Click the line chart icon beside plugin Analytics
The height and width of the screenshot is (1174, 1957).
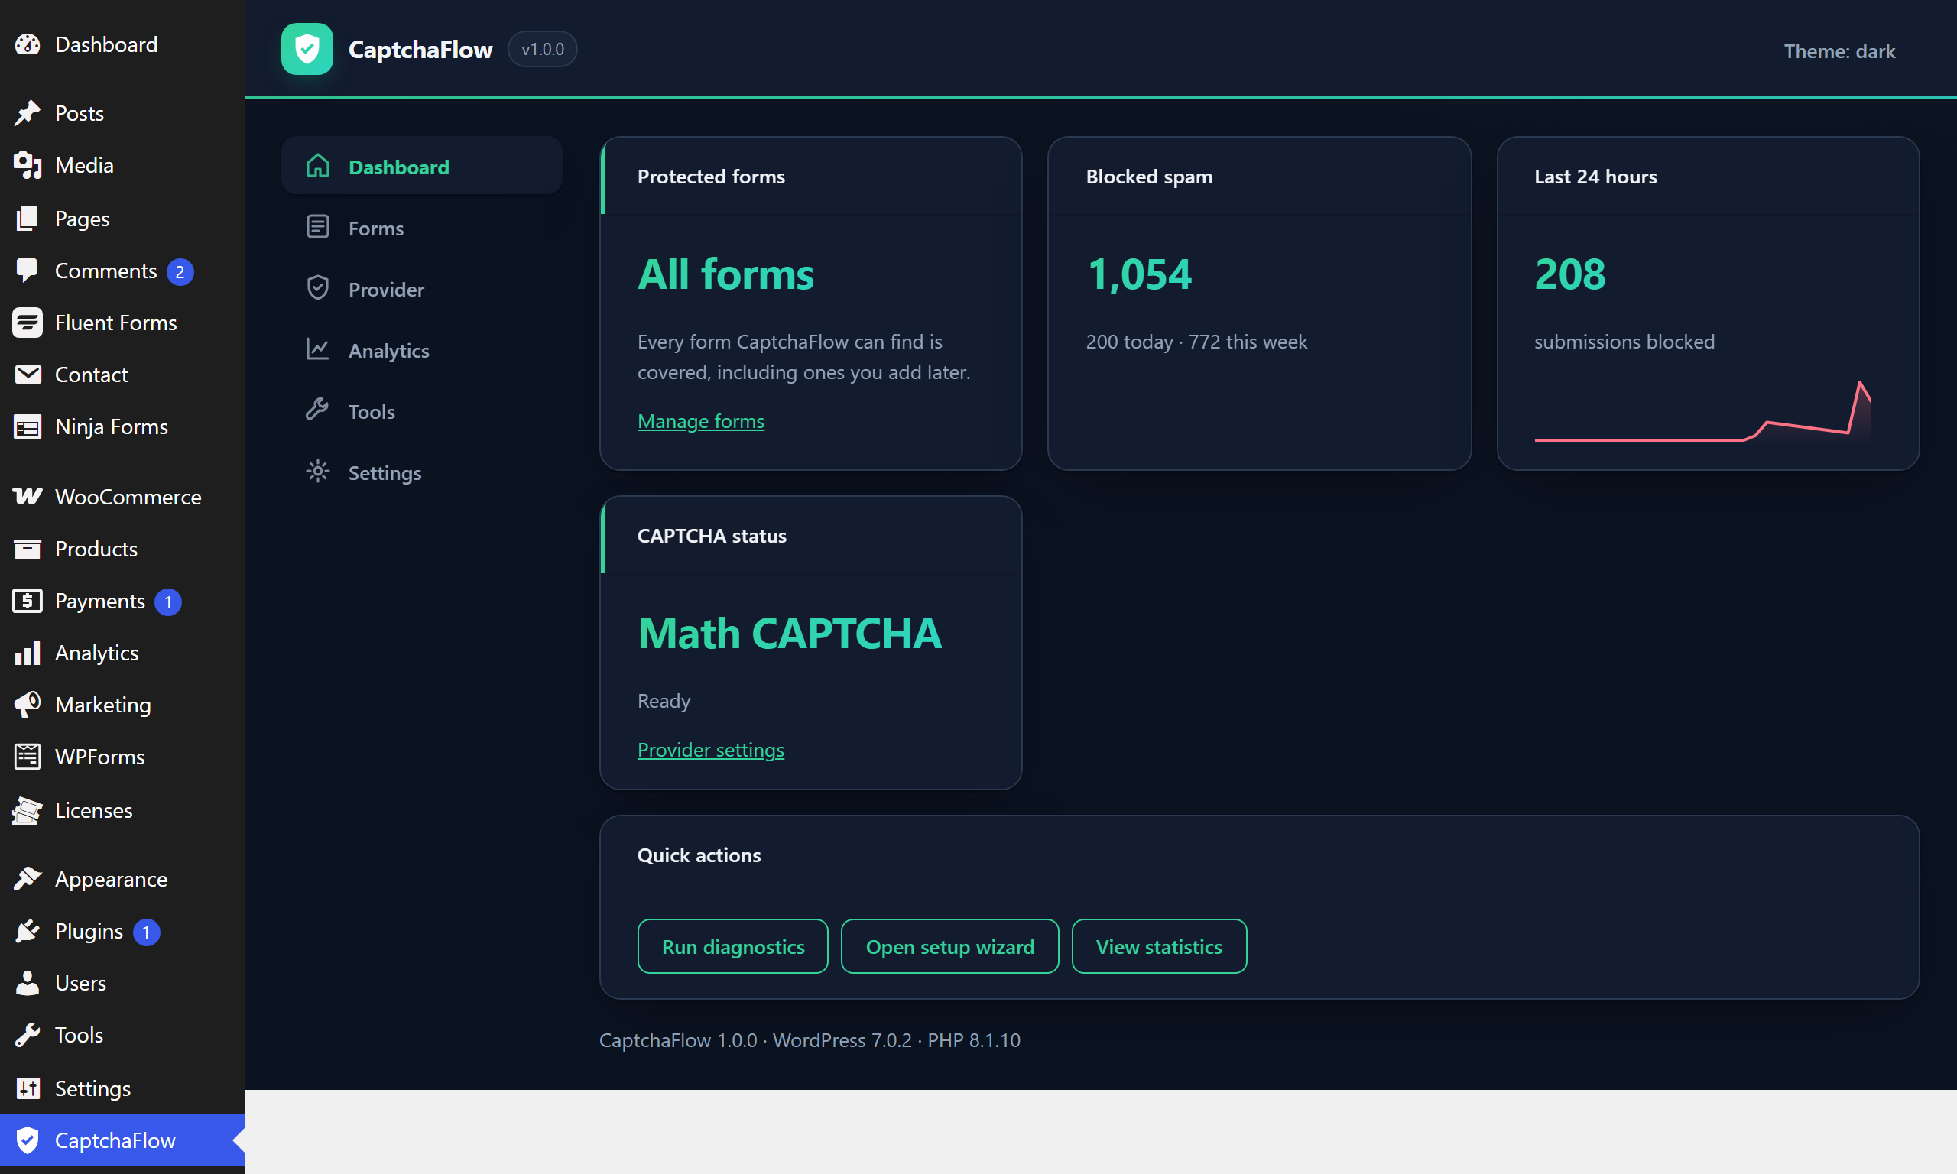(318, 349)
